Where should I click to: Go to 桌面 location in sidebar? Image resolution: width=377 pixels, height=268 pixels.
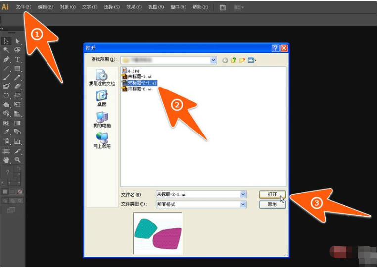coord(102,98)
